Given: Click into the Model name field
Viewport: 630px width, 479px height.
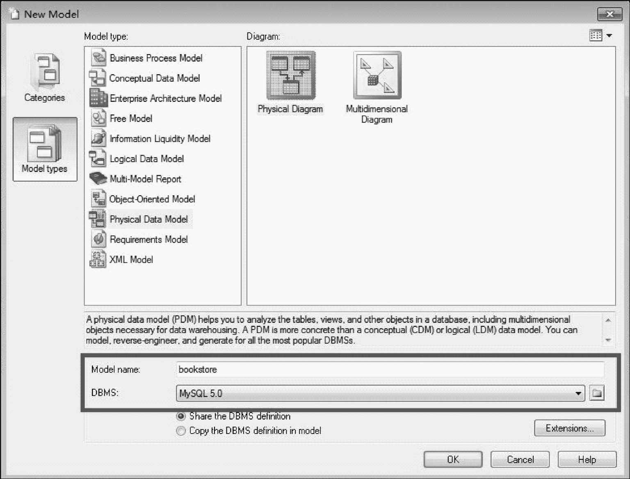Looking at the screenshot, I should click(x=390, y=370).
